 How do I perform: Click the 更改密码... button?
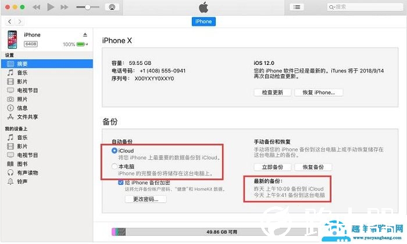145,199
